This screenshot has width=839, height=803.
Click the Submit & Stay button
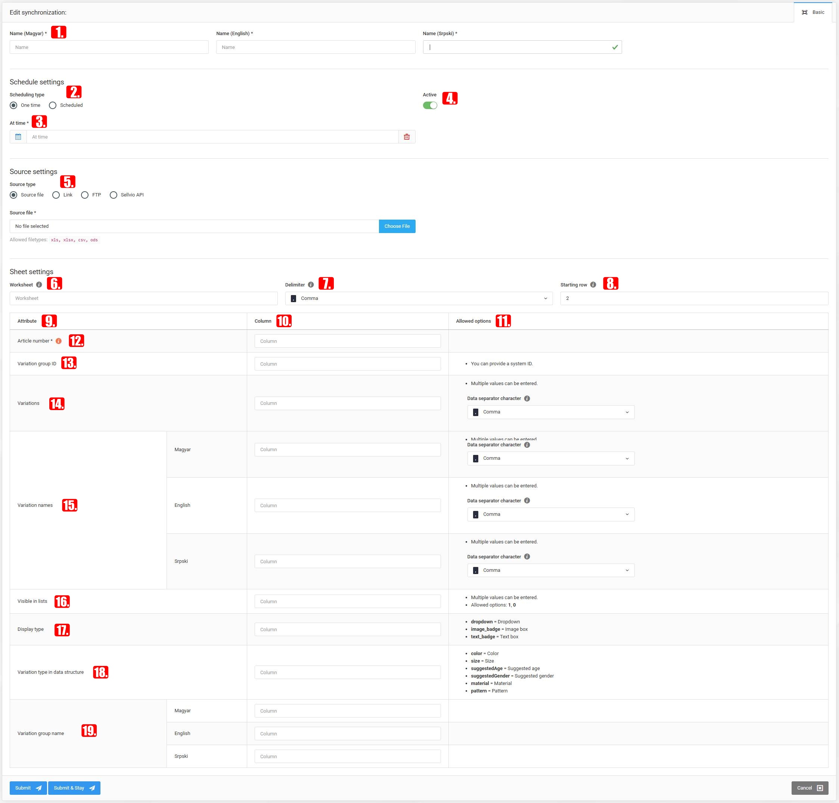tap(74, 788)
